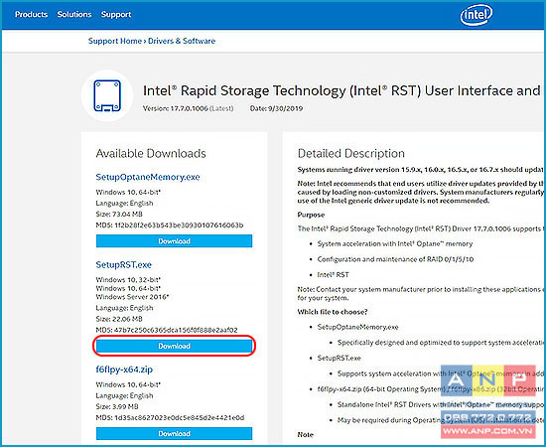Select 'Configuration and maintenance of RAID 0/1/5/10'
Image resolution: width=546 pixels, height=447 pixels.
(395, 259)
